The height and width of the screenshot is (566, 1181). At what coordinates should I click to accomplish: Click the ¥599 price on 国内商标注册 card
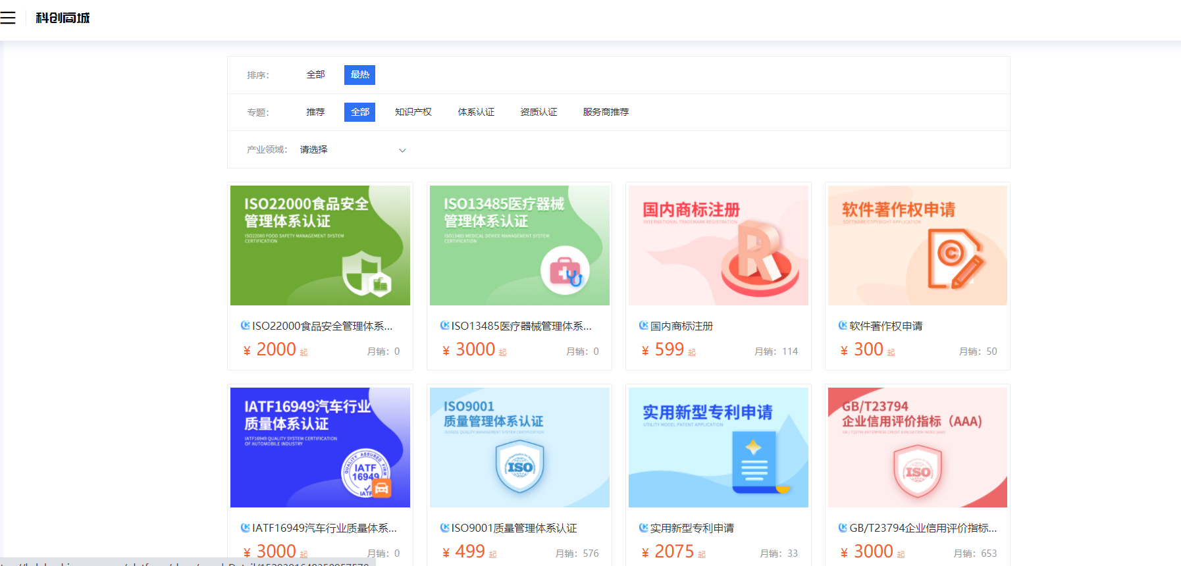(668, 349)
